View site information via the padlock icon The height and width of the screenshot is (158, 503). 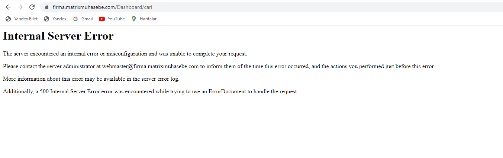46,7
